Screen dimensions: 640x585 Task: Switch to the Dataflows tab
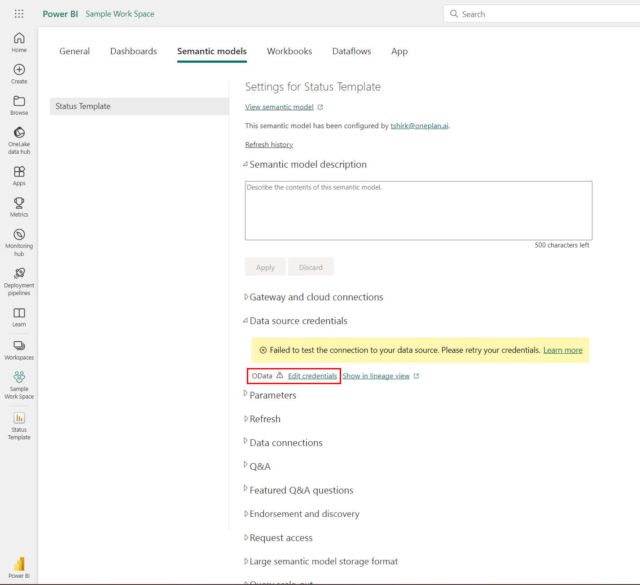tap(352, 51)
